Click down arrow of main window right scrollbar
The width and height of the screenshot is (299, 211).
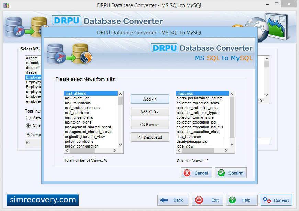pos(267,95)
